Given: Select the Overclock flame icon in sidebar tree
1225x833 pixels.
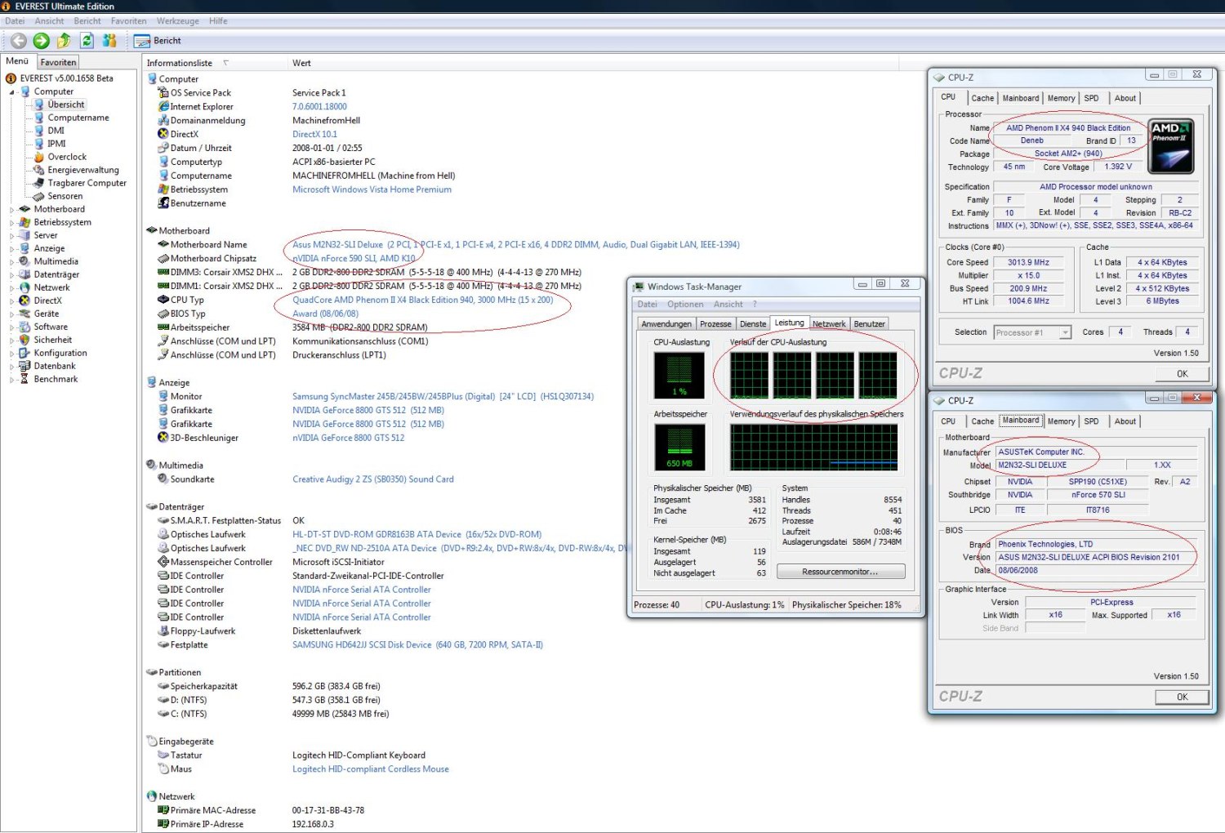Looking at the screenshot, I should click(38, 157).
